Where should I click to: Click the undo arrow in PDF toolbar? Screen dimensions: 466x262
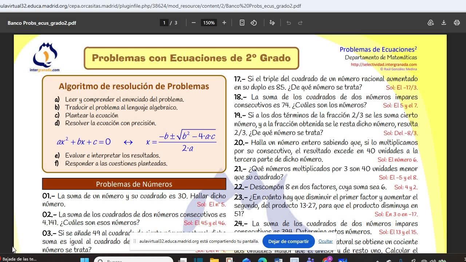click(289, 23)
